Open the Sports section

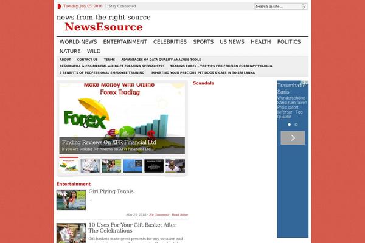[203, 42]
